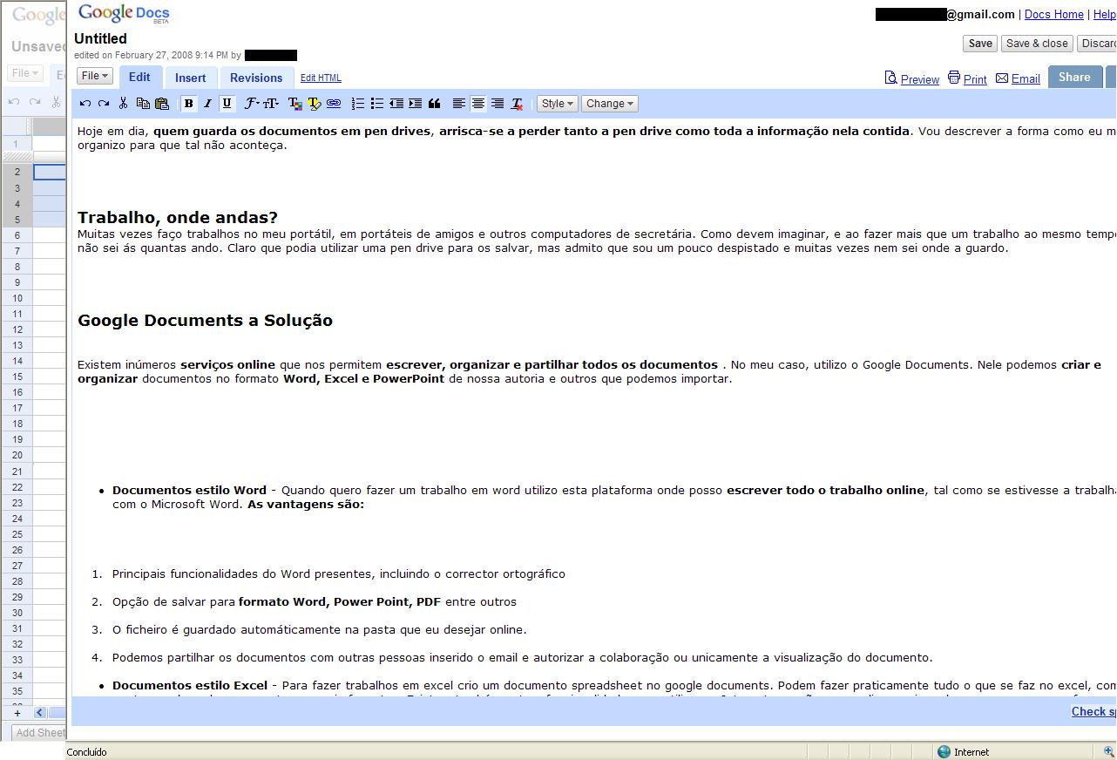Image resolution: width=1117 pixels, height=760 pixels.
Task: Undo the last edit in the document
Action: (x=85, y=104)
